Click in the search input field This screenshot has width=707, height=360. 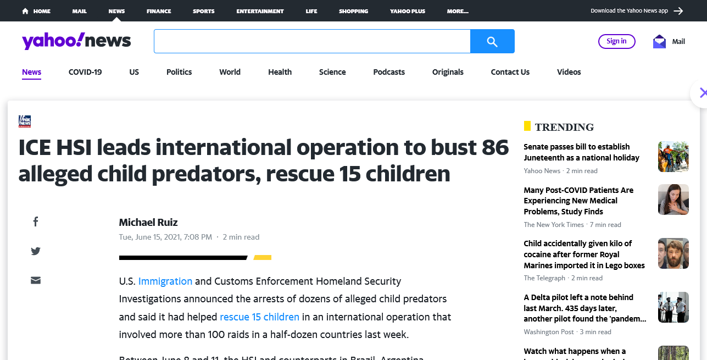[312, 41]
